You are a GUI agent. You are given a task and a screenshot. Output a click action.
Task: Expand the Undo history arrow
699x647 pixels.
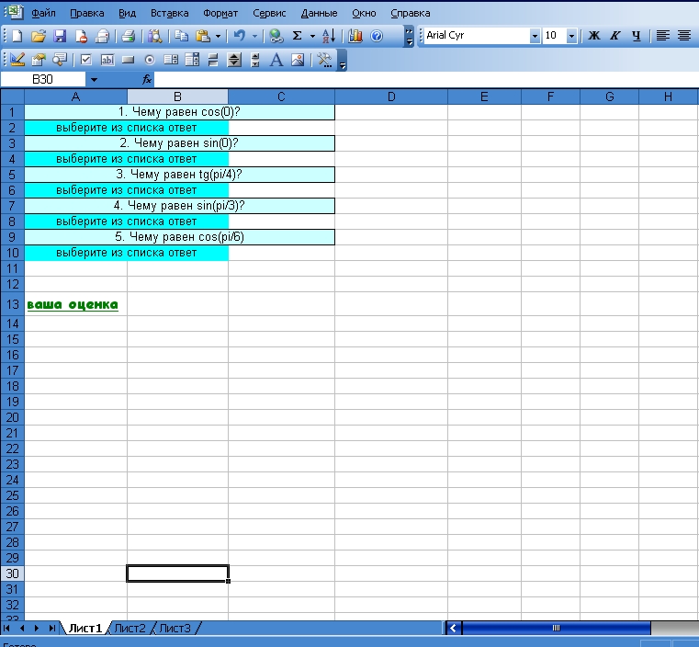click(254, 36)
